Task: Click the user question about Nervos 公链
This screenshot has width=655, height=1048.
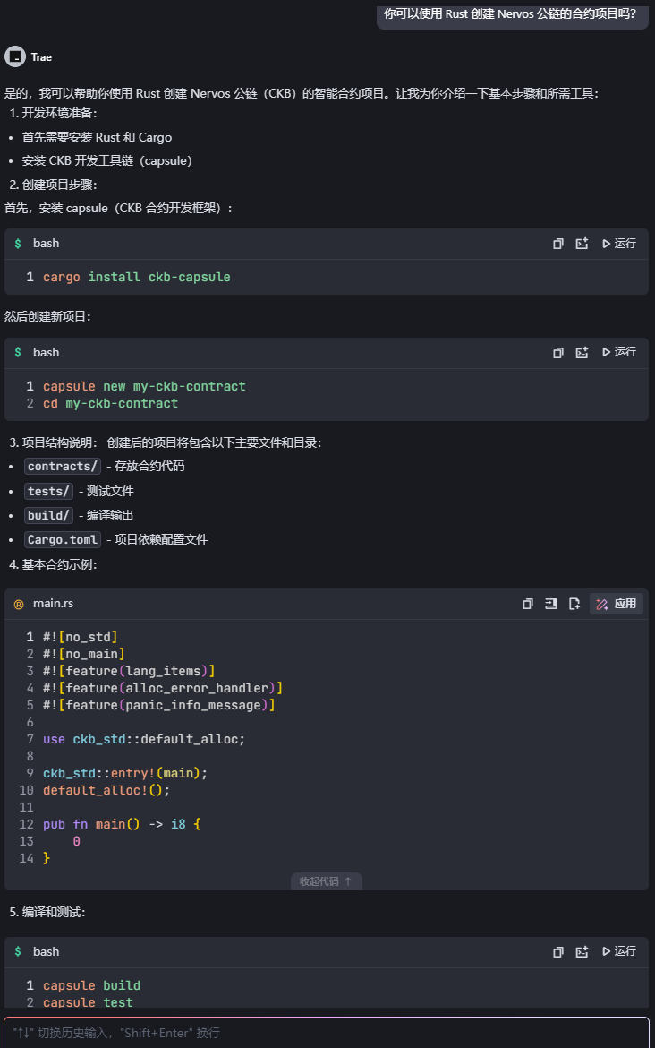Action: pos(510,13)
